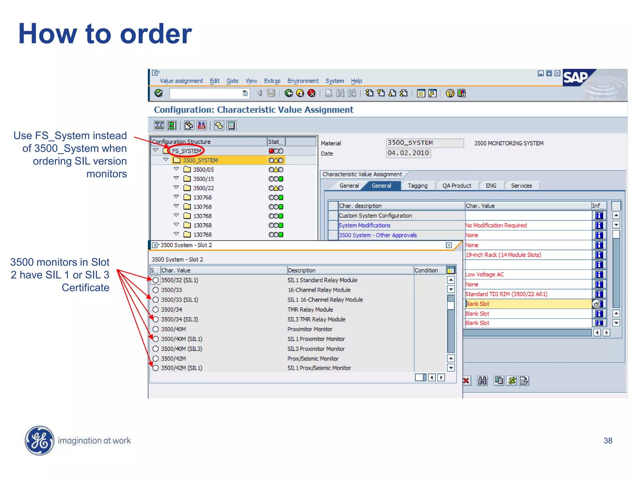
Task: Switch to the ENG tab
Action: (x=491, y=186)
